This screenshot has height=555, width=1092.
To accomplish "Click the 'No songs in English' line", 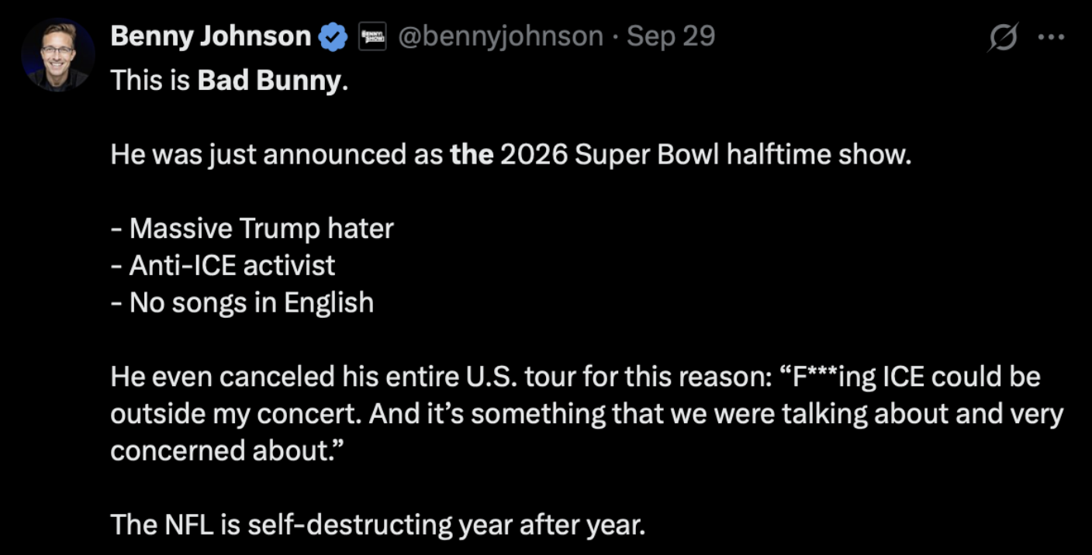I will point(242,302).
